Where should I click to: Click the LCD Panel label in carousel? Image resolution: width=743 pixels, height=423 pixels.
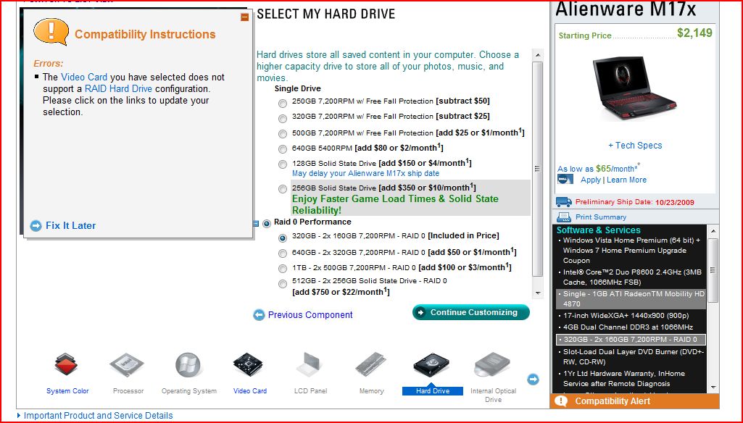pos(310,391)
